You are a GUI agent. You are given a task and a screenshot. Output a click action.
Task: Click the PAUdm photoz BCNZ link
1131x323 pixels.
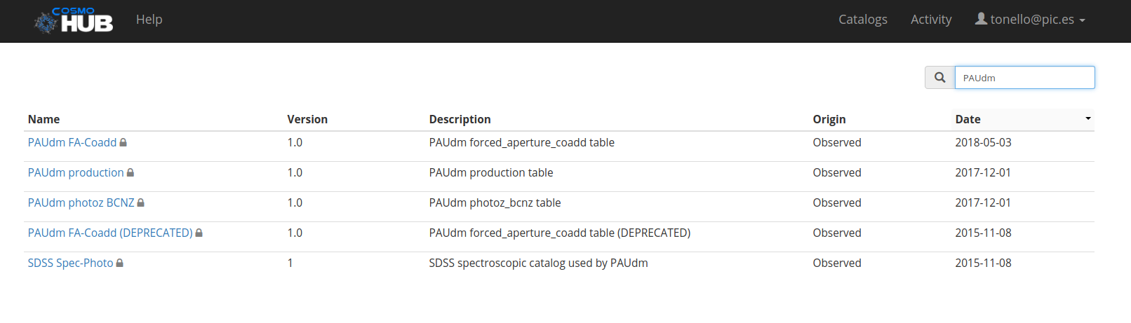[x=81, y=203]
